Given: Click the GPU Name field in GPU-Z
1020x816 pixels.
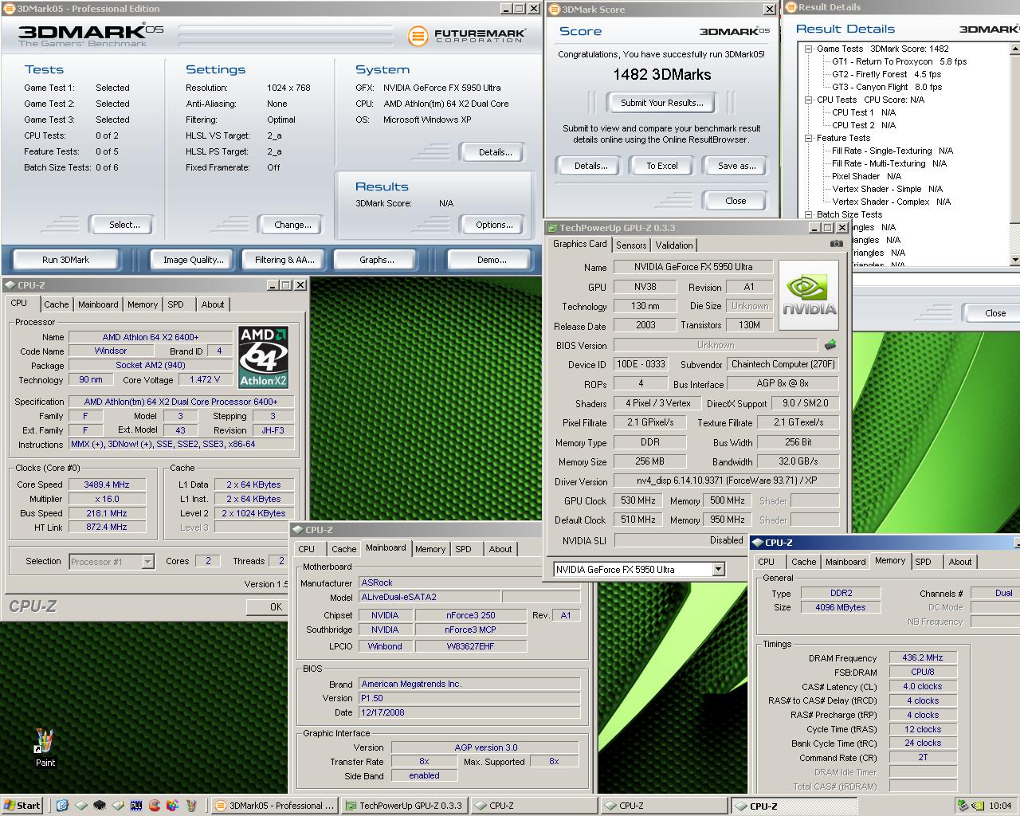Looking at the screenshot, I should coord(693,267).
